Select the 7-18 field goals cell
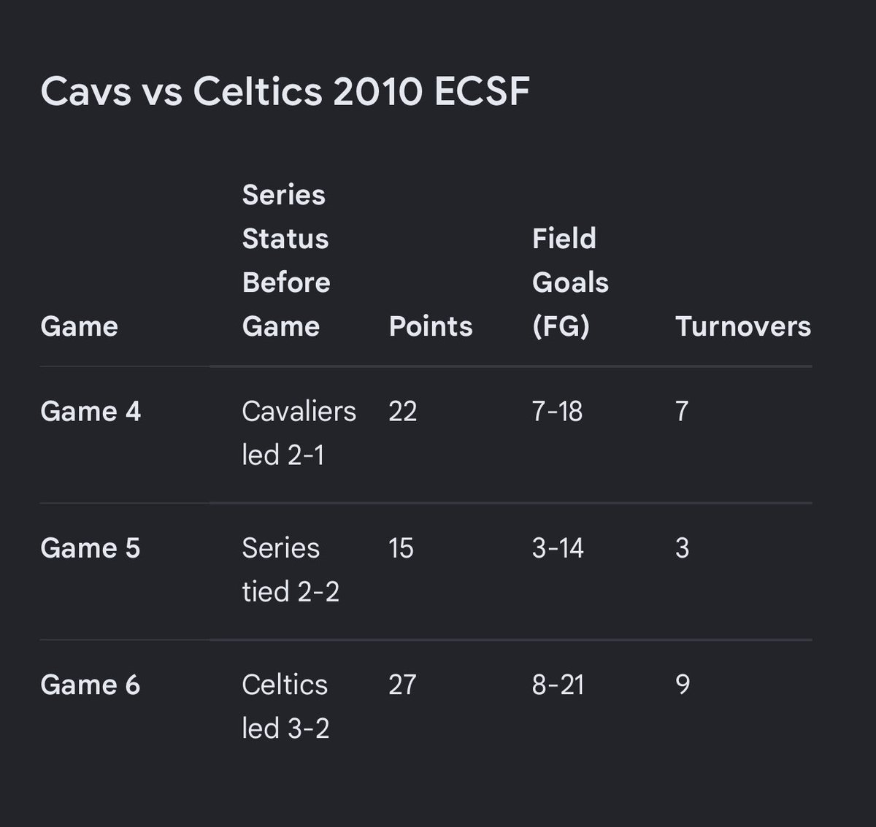The image size is (876, 827). (558, 412)
